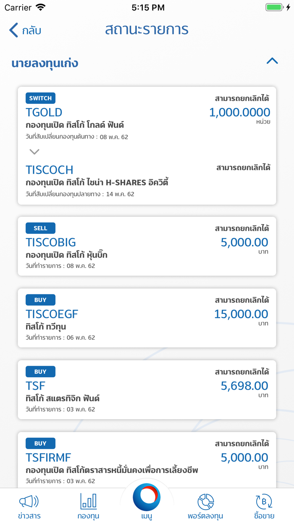Open the SWITCH transaction type badge
Image resolution: width=294 pixels, height=523 pixels.
coord(40,98)
